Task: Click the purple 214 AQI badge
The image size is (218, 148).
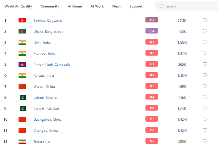Action: (x=152, y=31)
